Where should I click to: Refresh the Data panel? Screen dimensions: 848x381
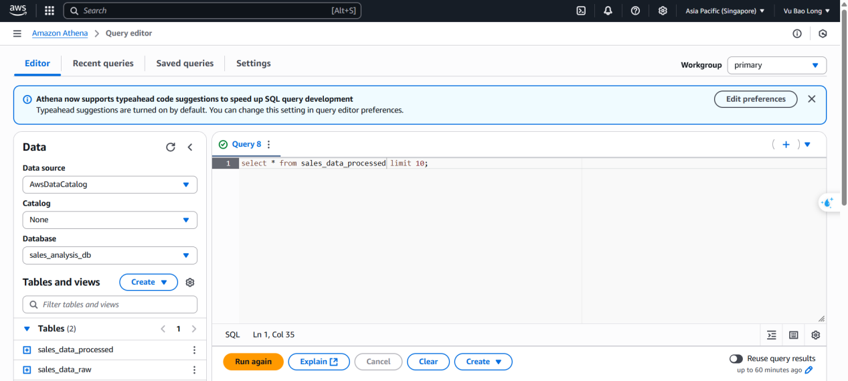tap(171, 147)
